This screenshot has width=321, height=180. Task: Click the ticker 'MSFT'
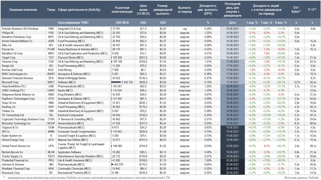(51, 82)
